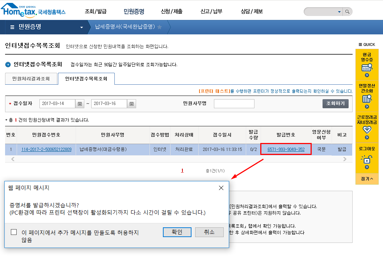Screen dimensions: 383x257
Task: Click issue number link 6571-993-9049-352
Action: 286,149
